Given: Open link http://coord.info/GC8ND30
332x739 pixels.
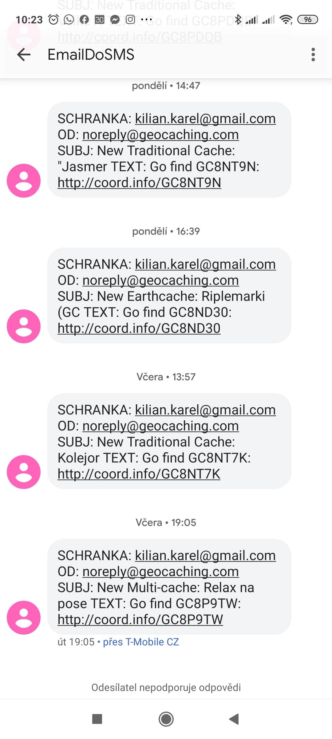Looking at the screenshot, I should (x=139, y=329).
